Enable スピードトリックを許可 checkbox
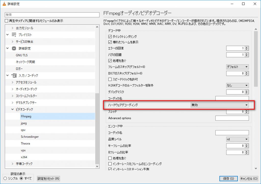The height and width of the screenshot is (184, 261). [110, 79]
